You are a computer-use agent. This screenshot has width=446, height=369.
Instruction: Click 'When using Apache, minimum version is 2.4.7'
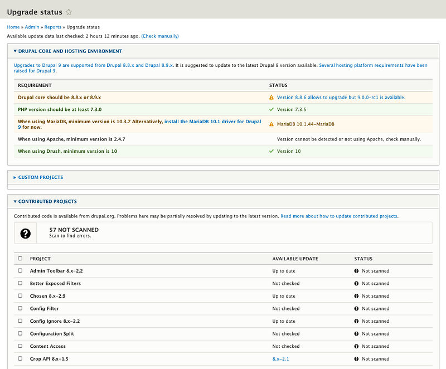(71, 139)
